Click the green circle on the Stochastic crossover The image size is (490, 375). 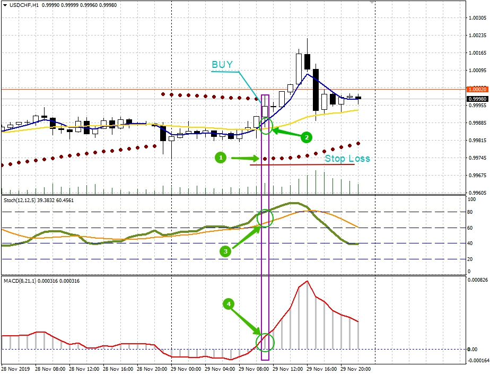pyautogui.click(x=265, y=217)
